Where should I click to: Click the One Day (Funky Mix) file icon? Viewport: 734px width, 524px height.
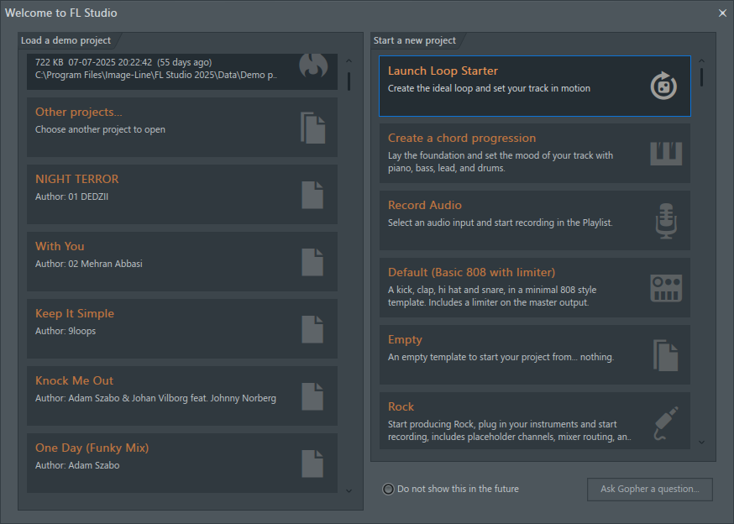pos(312,464)
